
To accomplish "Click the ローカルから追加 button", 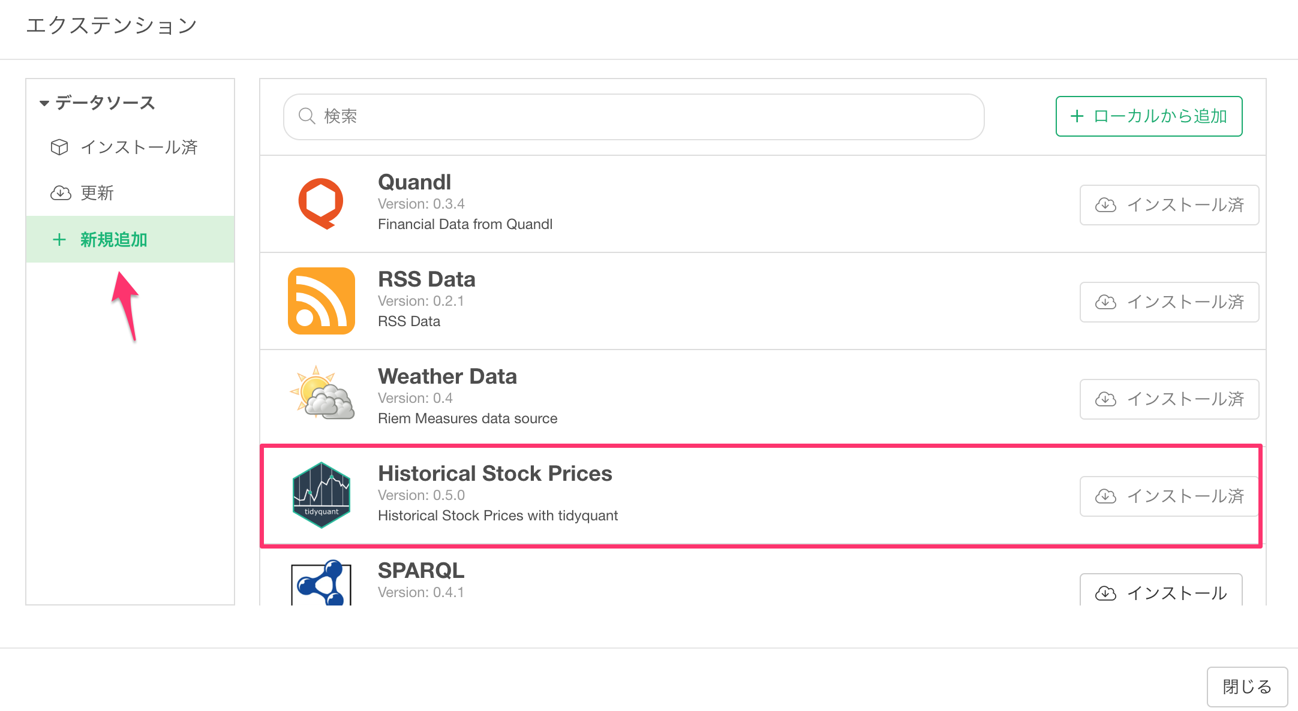I will tap(1149, 116).
